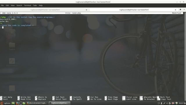Click the To Bracket shortcut label
Screen dimensions: 186x105
149,99
